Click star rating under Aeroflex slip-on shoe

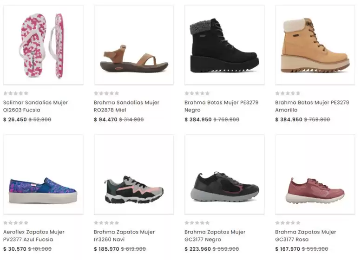tap(16, 223)
